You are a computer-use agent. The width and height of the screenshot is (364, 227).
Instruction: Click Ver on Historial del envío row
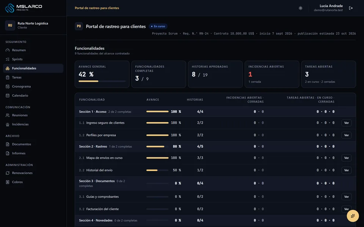(346, 170)
